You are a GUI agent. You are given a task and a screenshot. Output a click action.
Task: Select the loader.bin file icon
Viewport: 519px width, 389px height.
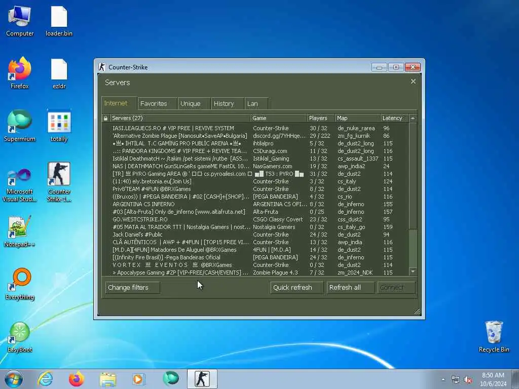(x=59, y=21)
